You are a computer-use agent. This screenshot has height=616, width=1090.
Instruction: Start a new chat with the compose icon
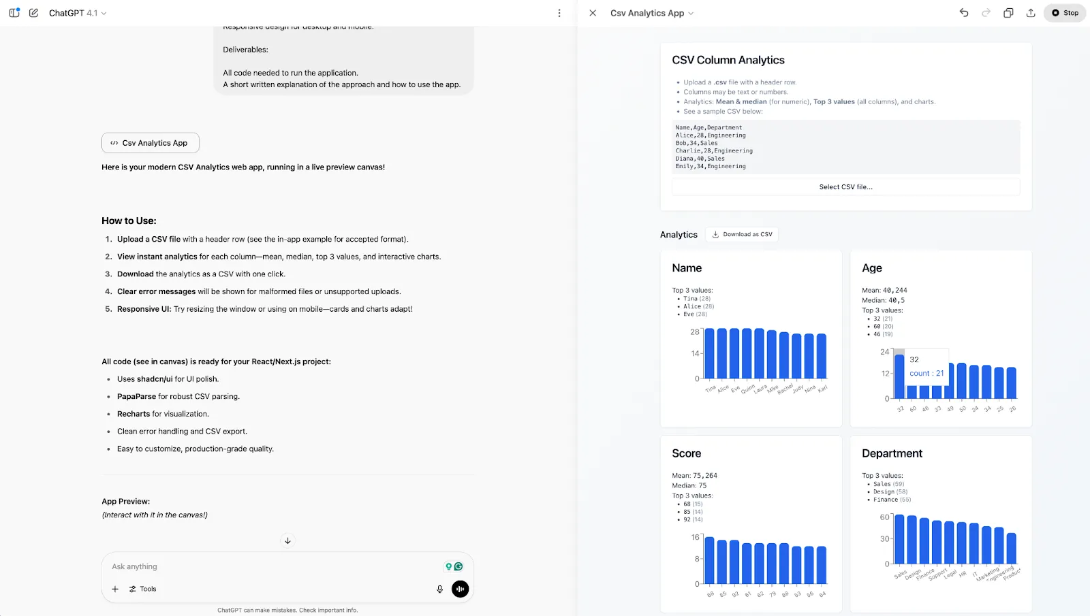[x=33, y=13]
